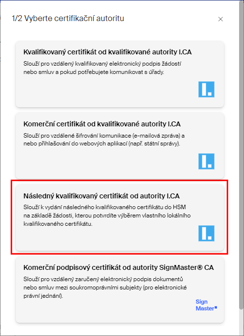Select 'Kvalifikovaný certifikát od kvalifikované autority I.CA' title
Viewport: 244px width, 336px height.
point(108,52)
